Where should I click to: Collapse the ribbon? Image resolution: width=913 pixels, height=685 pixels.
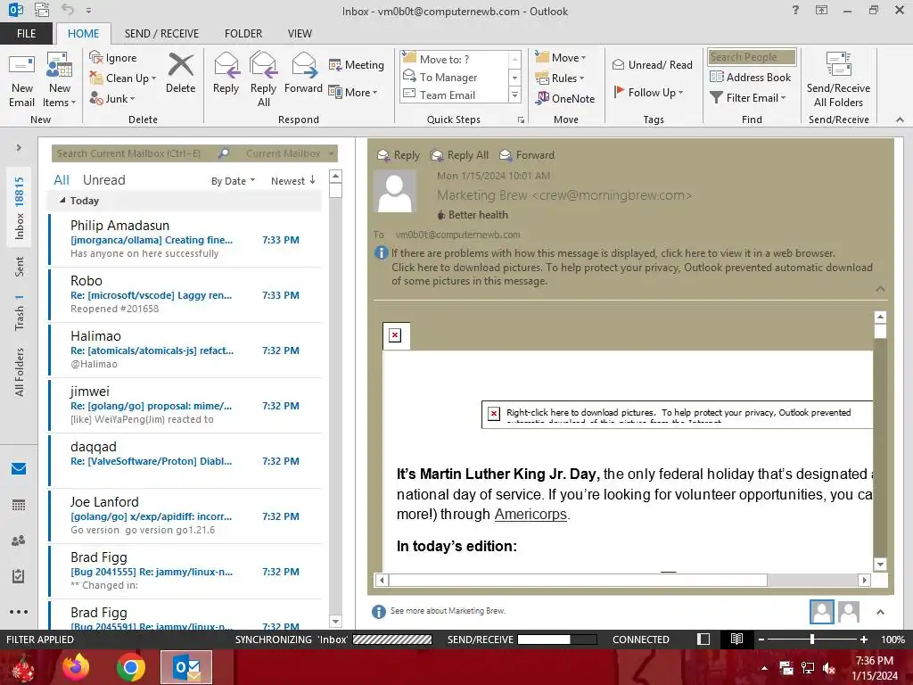[900, 120]
